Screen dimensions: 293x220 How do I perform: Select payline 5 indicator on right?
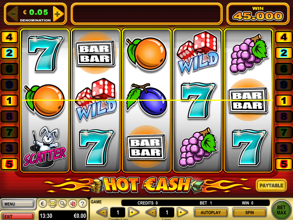284,164
